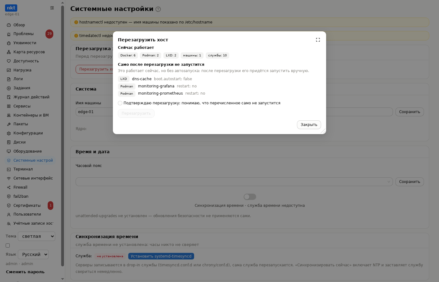The image size is (439, 282).
Task: Expand the Часовой пояс timezone dropdown
Action: (x=234, y=182)
